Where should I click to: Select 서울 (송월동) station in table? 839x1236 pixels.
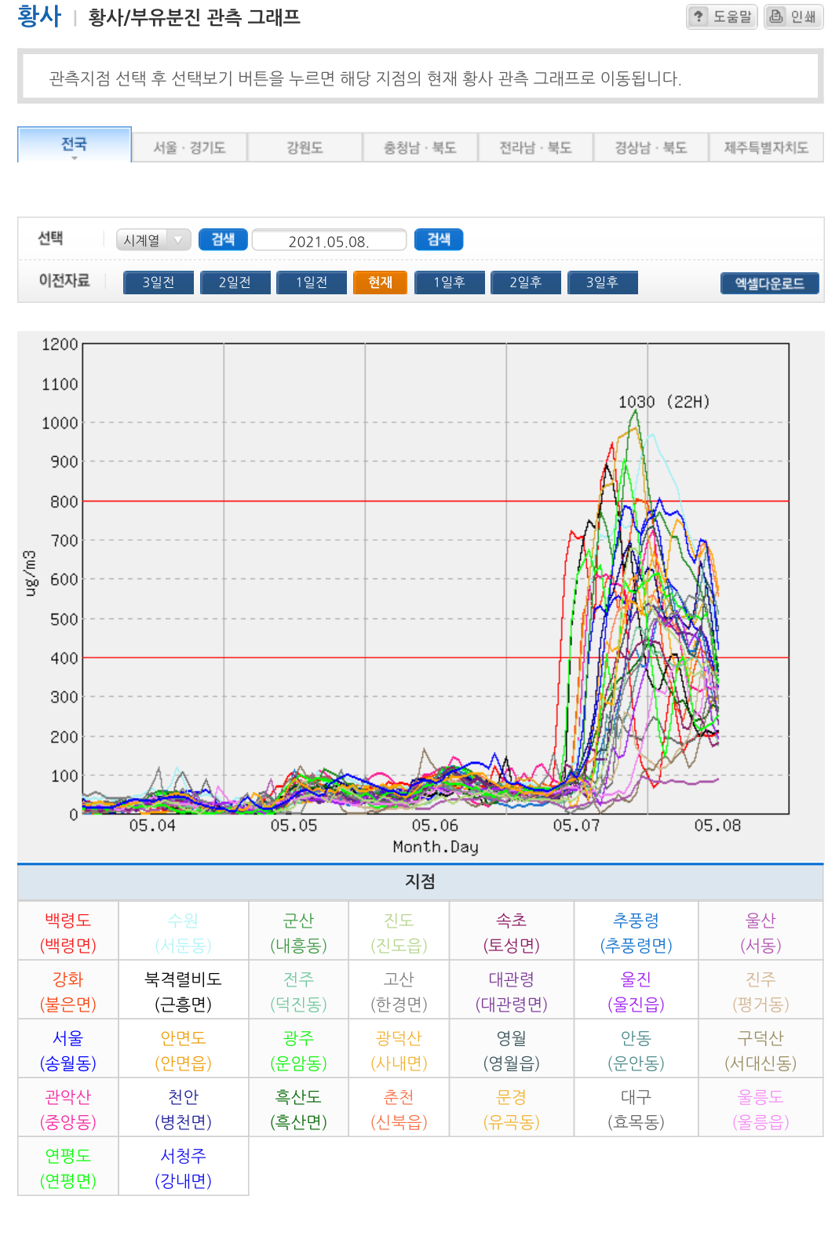click(x=68, y=1049)
